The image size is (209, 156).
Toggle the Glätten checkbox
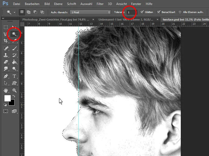click(x=142, y=12)
